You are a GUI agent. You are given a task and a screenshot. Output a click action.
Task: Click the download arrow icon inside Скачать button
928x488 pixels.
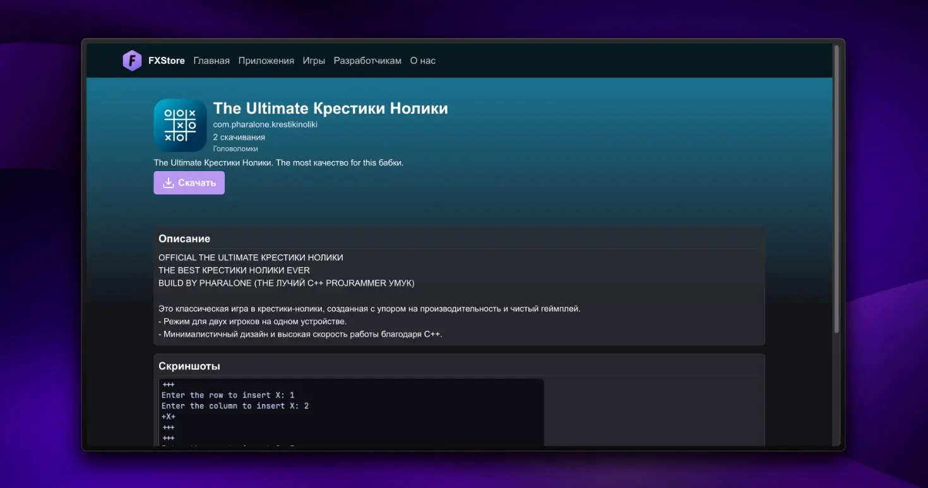tap(168, 182)
